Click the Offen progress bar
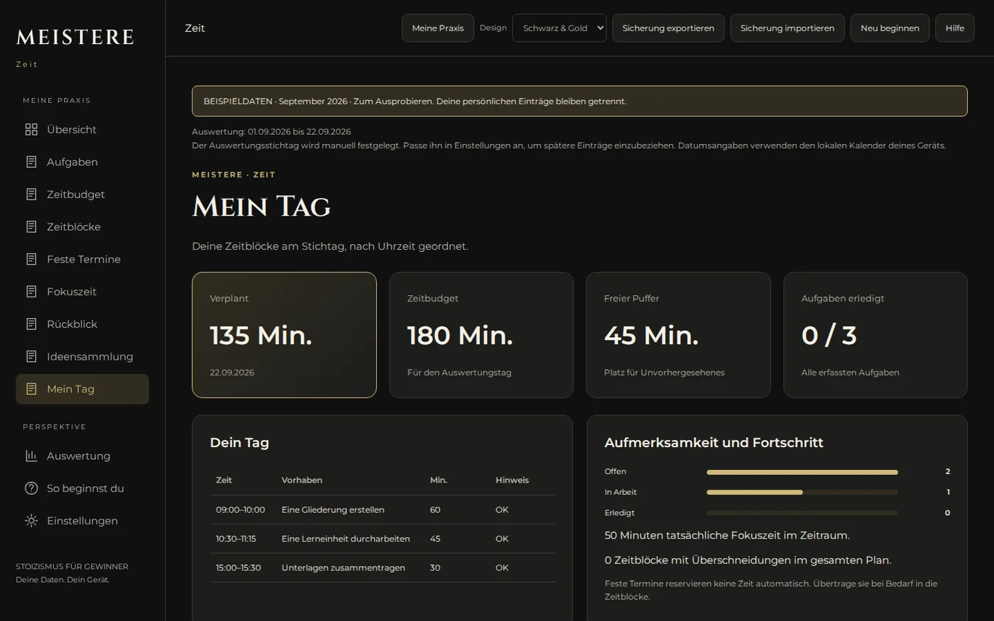994x621 pixels. point(802,472)
